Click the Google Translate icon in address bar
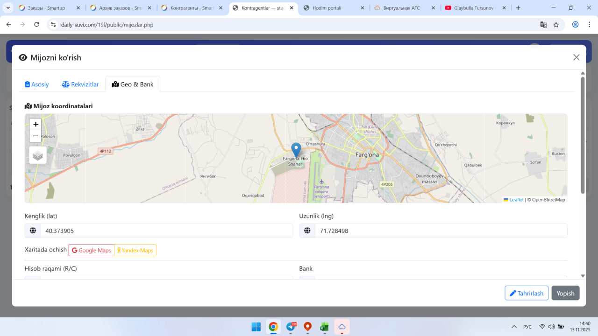The image size is (598, 336). (543, 25)
